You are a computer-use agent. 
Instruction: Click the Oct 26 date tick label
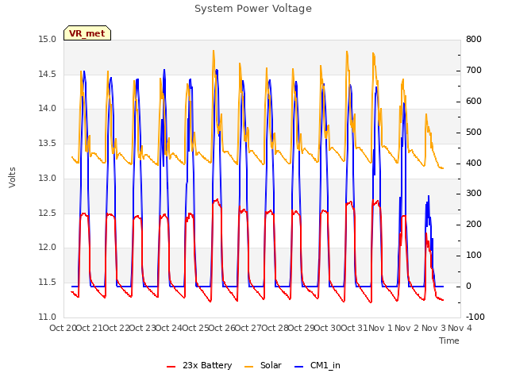pyautogui.click(x=221, y=328)
